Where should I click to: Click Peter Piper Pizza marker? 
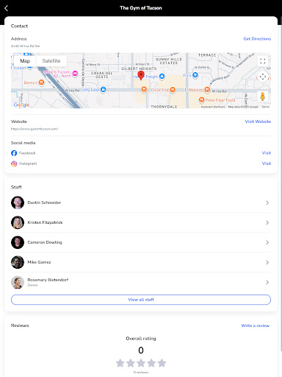click(201, 99)
